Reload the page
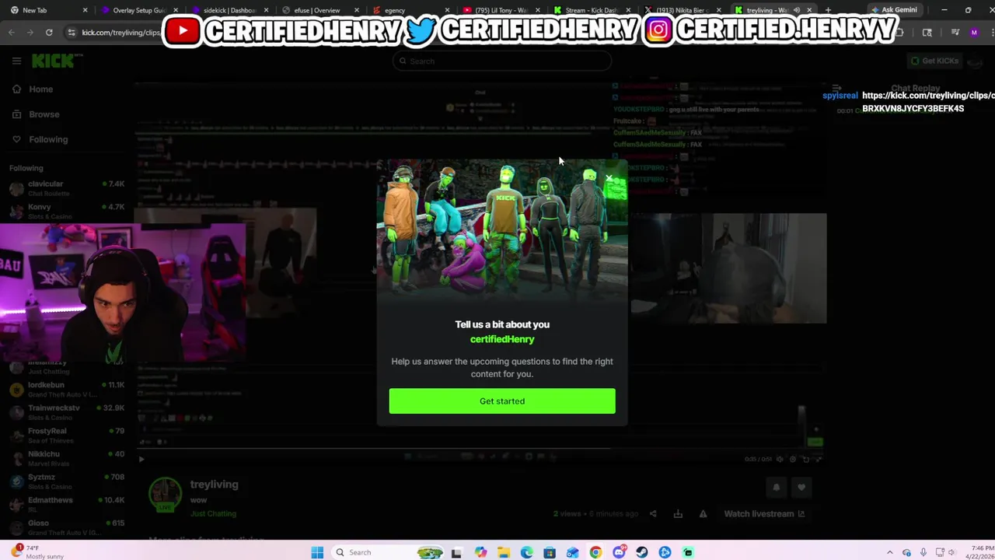This screenshot has height=560, width=995. [x=49, y=33]
